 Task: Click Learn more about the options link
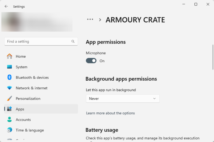coord(110,113)
